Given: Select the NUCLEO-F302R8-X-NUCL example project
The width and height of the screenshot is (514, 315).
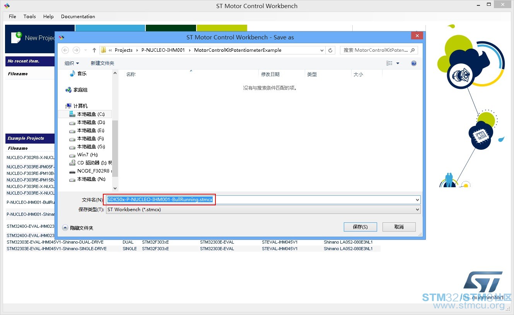Looking at the screenshot, I should point(31,157).
